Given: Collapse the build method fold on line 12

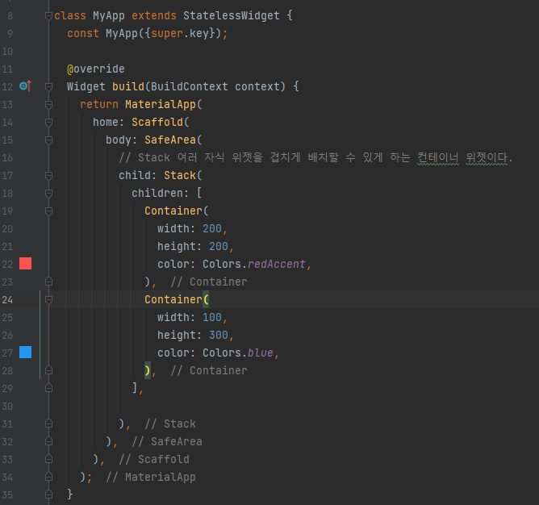Looking at the screenshot, I should (48, 86).
